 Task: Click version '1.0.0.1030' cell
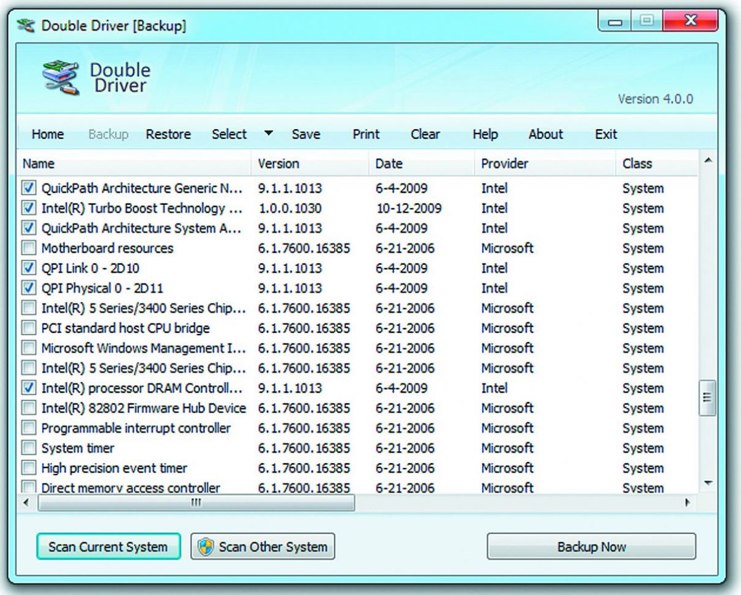(290, 209)
